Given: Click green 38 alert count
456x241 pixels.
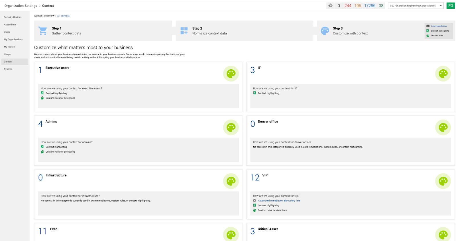Looking at the screenshot, I should (381, 6).
